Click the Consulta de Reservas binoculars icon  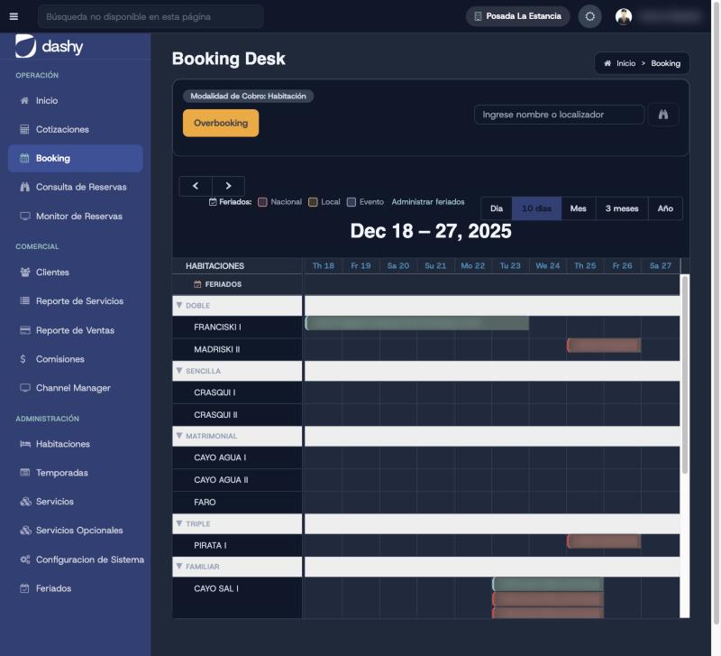(25, 187)
